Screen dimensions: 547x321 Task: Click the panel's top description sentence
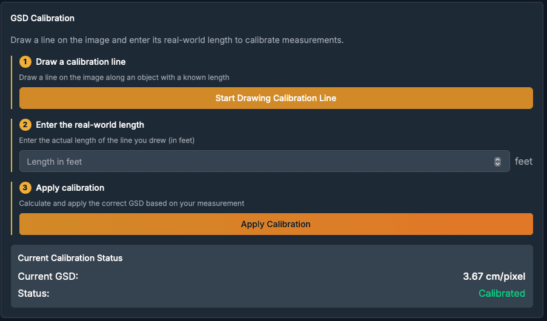pyautogui.click(x=177, y=40)
